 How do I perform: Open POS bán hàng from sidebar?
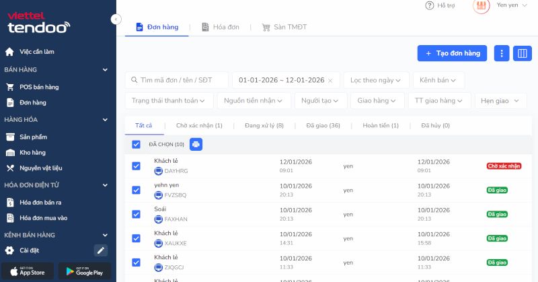[39, 87]
